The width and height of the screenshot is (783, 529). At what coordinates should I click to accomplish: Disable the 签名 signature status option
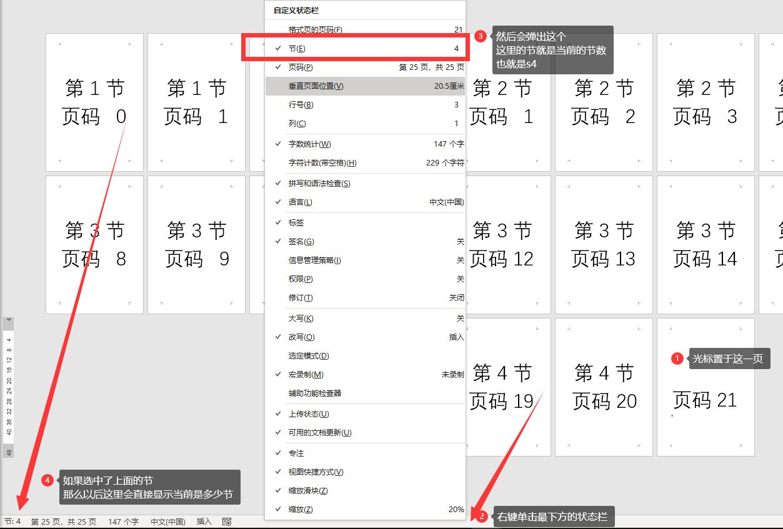point(364,241)
